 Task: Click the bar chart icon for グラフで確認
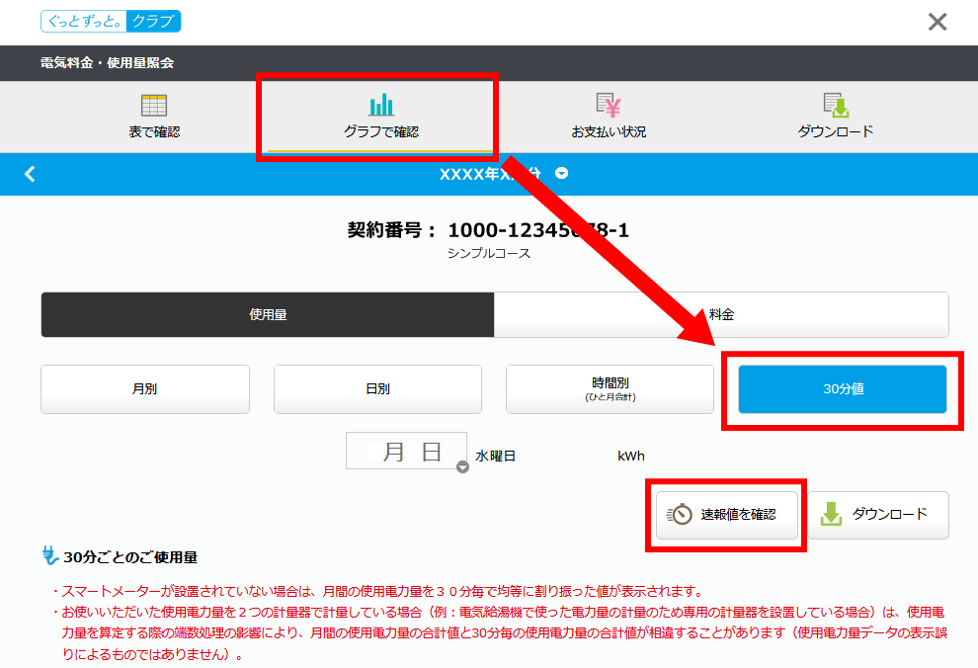[380, 106]
